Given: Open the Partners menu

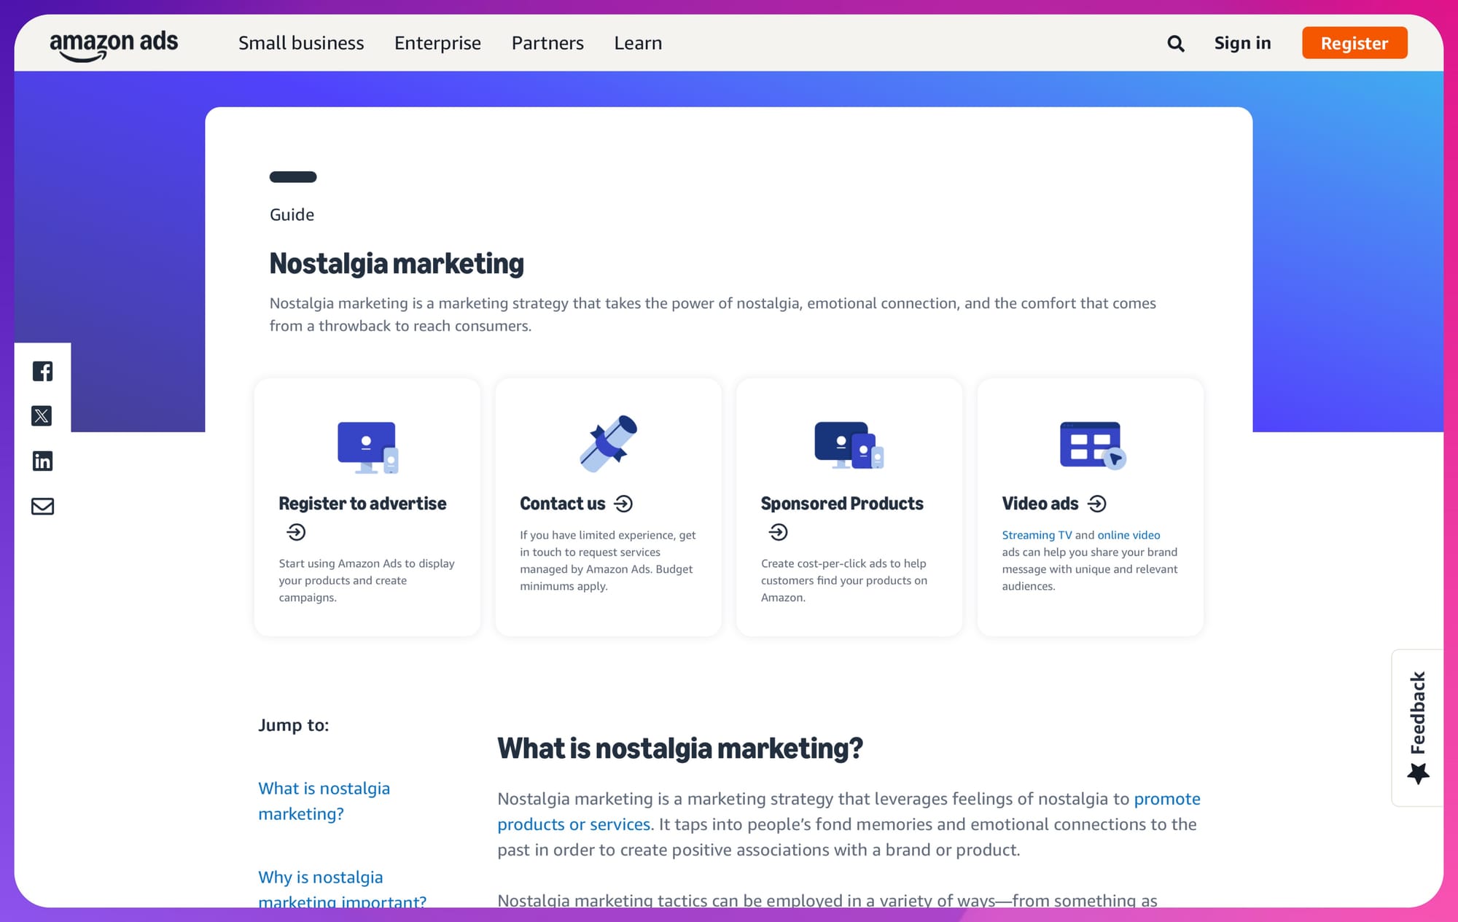Looking at the screenshot, I should point(547,43).
